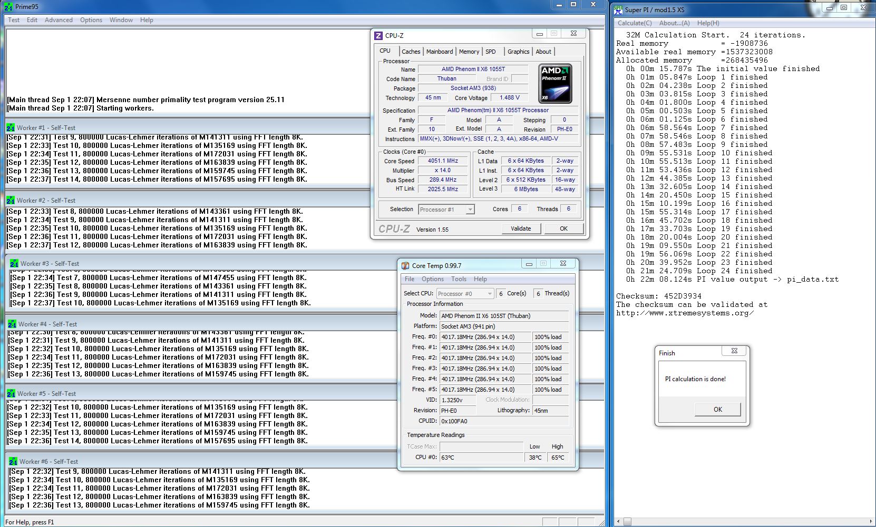
Task: Click the Super PI title bar icon
Action: pos(618,9)
